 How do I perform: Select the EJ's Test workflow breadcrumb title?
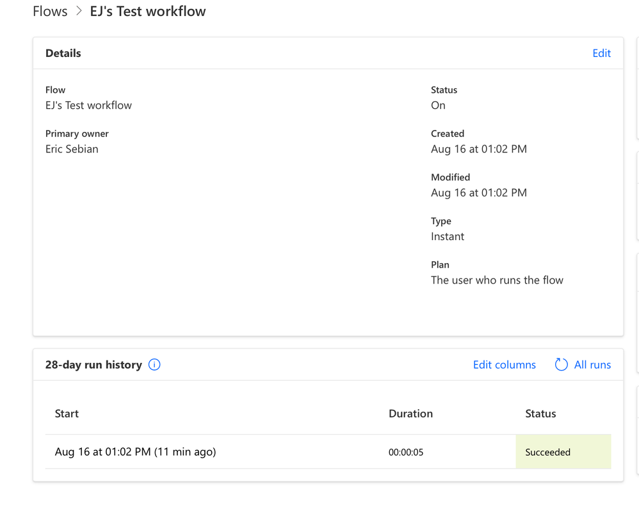click(x=147, y=11)
